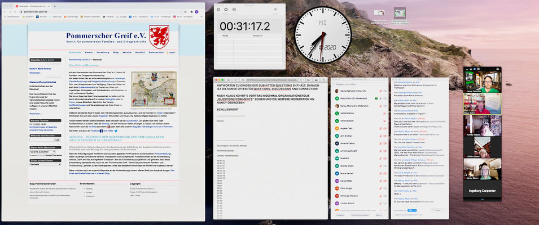539x225 pixels.
Task: Click the Twitter bird icon on webpage
Action: point(116,131)
